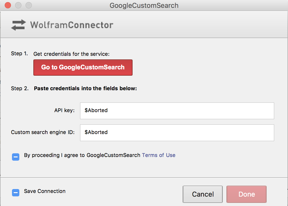Focus the API key input field
Image resolution: width=288 pixels, height=206 pixels.
tap(177, 111)
